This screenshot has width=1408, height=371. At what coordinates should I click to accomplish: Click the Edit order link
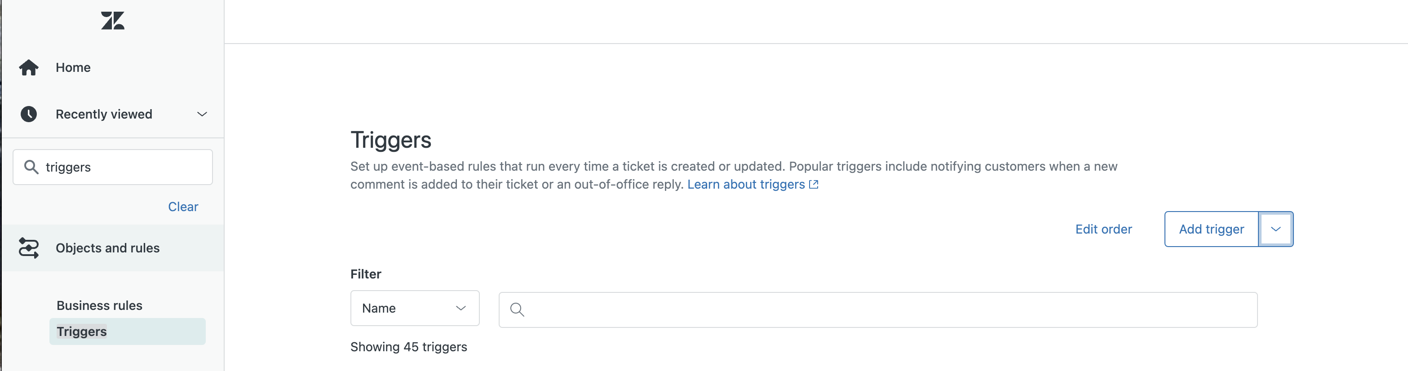pos(1103,230)
